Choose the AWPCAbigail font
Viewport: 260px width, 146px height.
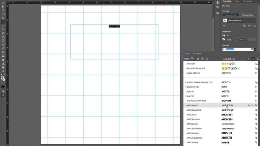pos(221,105)
